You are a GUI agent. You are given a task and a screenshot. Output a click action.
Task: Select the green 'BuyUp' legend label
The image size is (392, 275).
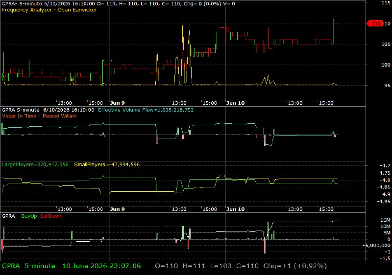point(29,216)
